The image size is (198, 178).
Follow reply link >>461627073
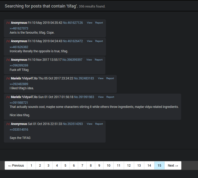point(19,28)
